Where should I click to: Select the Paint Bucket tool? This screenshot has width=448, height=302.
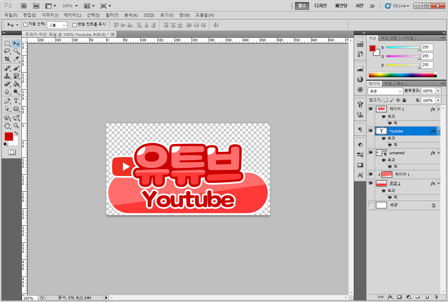coord(16,84)
